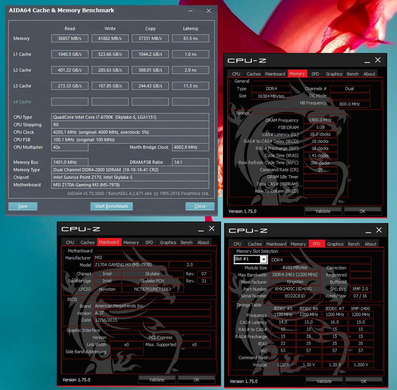Open About tab in Memory CPU-Z window
The height and width of the screenshot is (390, 397).
pos(369,74)
